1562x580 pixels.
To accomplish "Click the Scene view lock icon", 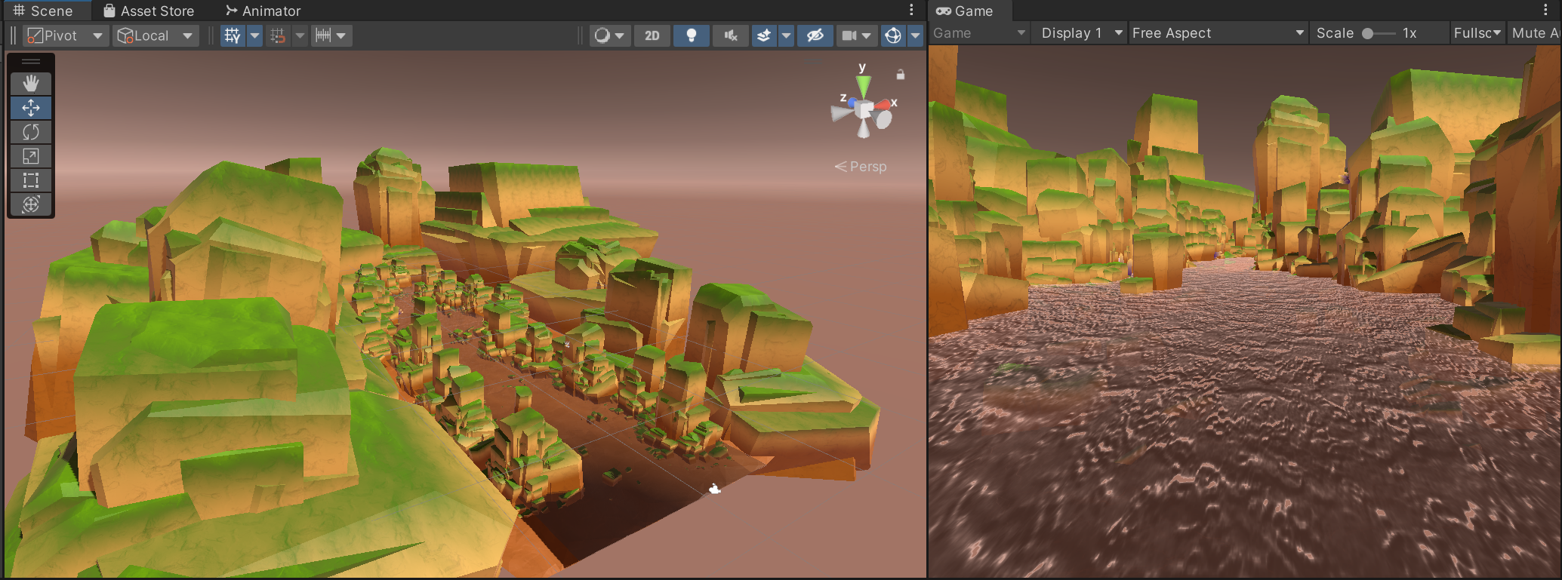I will 900,74.
